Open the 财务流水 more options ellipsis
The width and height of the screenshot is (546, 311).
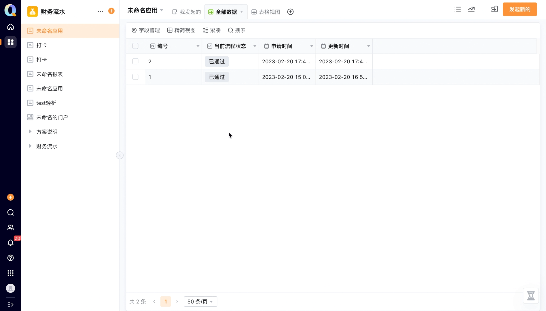pyautogui.click(x=100, y=12)
